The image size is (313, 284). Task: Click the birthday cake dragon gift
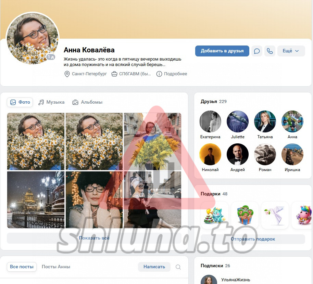(214, 215)
